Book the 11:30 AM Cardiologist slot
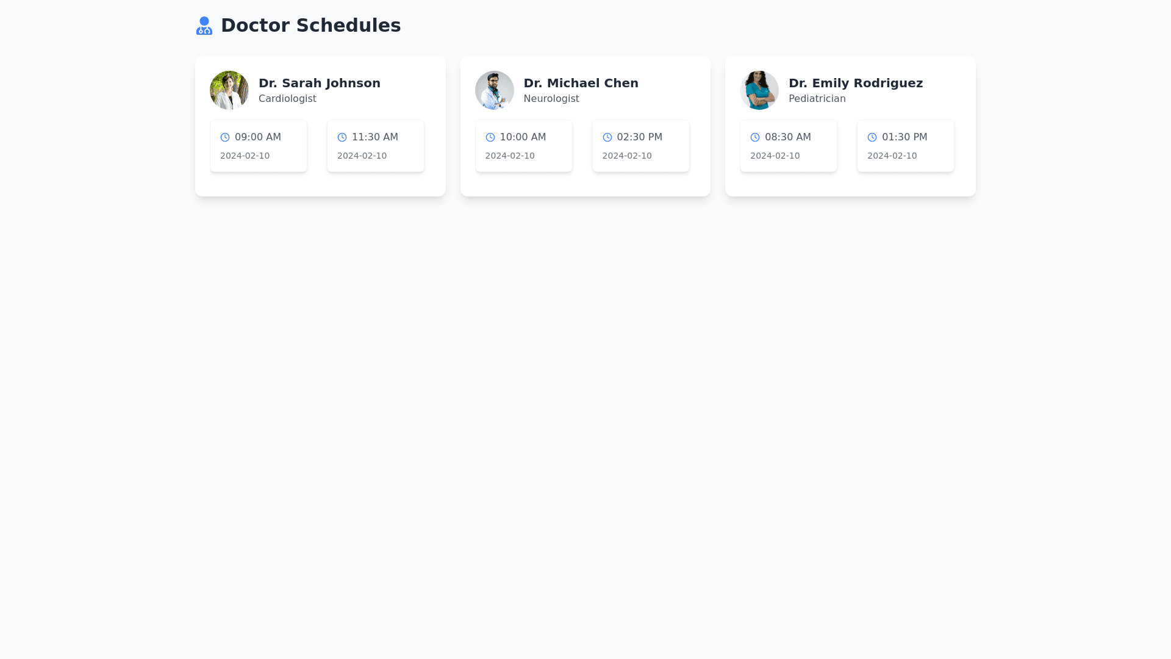The width and height of the screenshot is (1171, 659). coord(376,146)
